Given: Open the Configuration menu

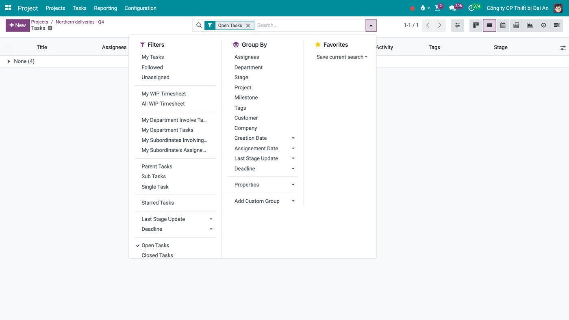Looking at the screenshot, I should [x=140, y=8].
